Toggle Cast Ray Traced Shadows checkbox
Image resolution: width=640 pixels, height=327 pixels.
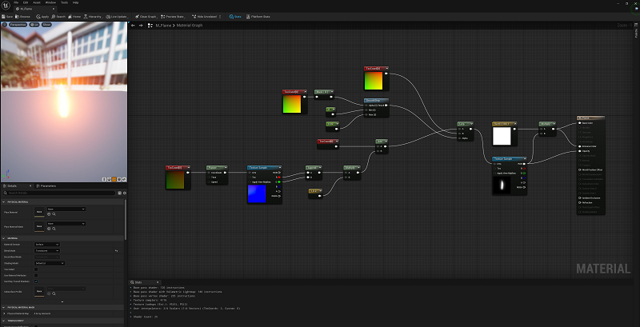point(36,281)
